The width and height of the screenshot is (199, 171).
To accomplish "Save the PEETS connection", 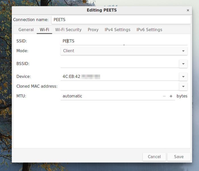I will (179, 157).
